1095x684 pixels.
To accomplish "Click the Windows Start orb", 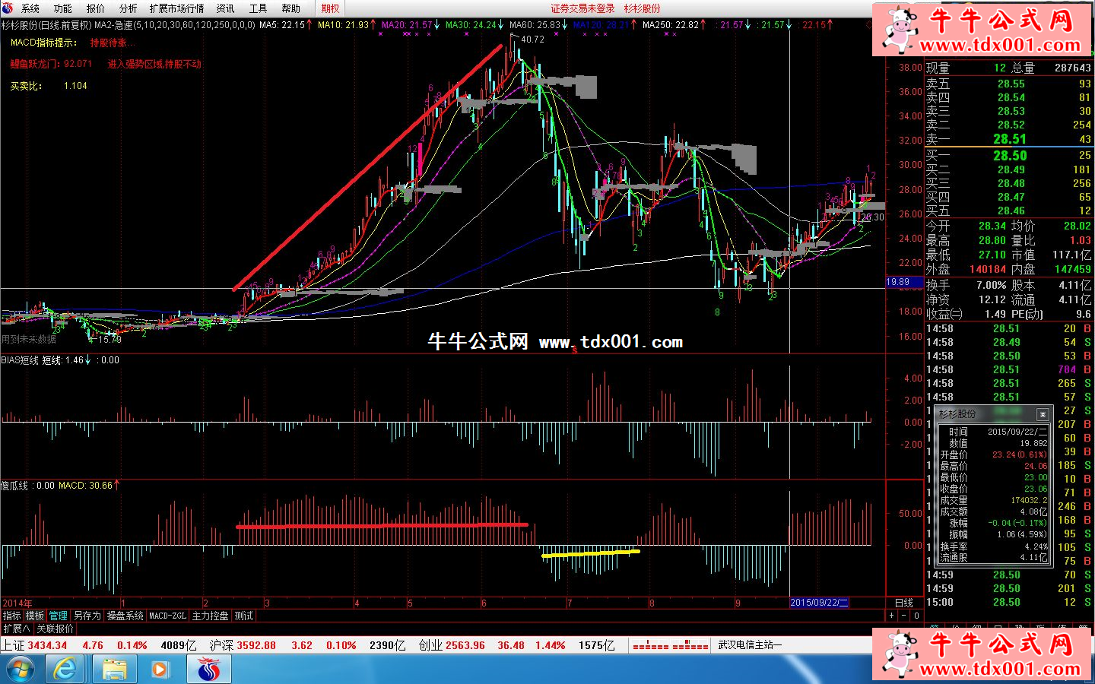I will (x=19, y=669).
